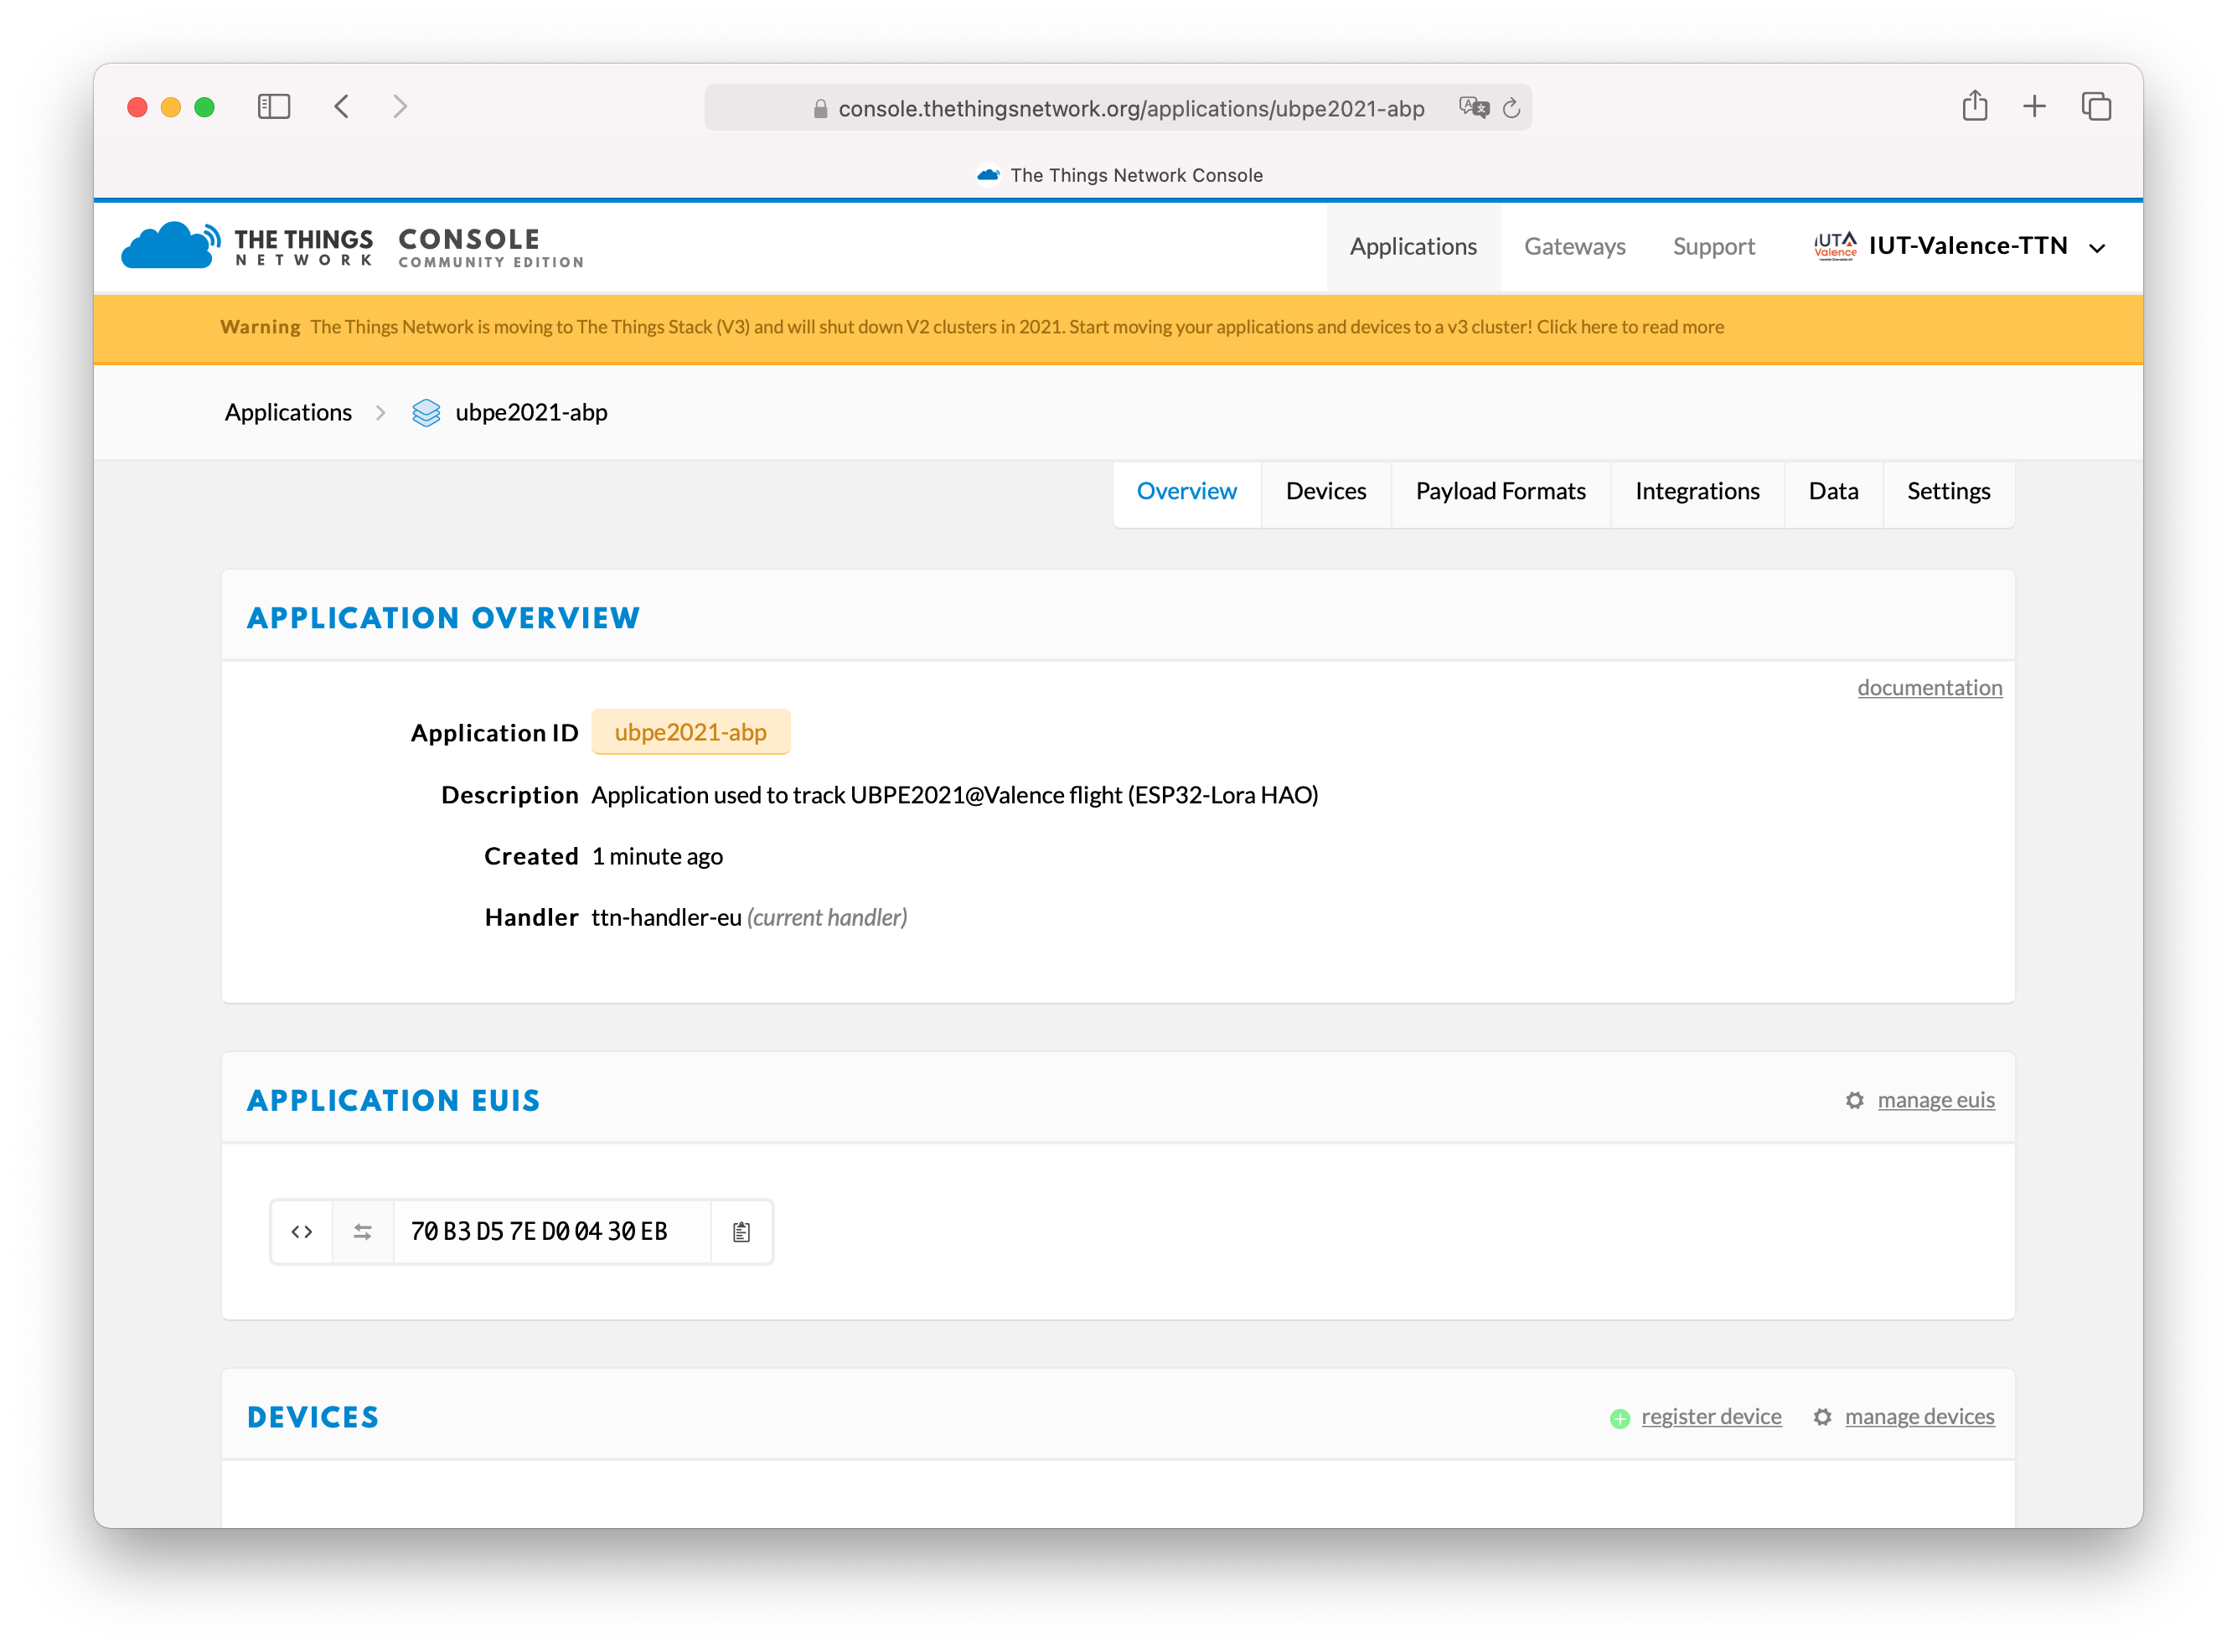This screenshot has height=1652, width=2237.
Task: Click the Console Community Edition logo text
Action: point(490,247)
